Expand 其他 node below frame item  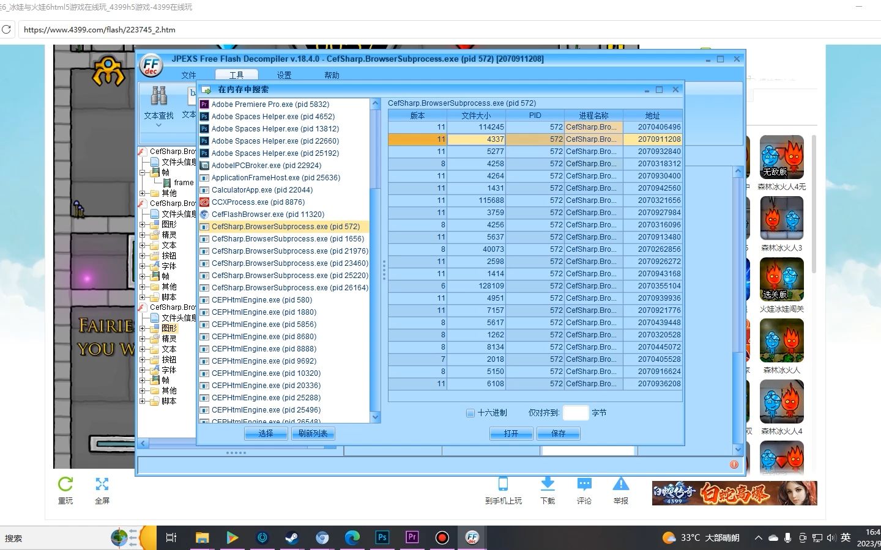tap(142, 193)
